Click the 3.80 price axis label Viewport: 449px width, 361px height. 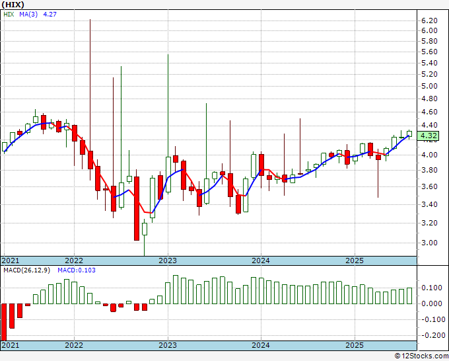tap(429, 171)
